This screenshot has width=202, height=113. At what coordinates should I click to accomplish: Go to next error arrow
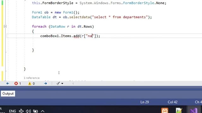click(45, 83)
